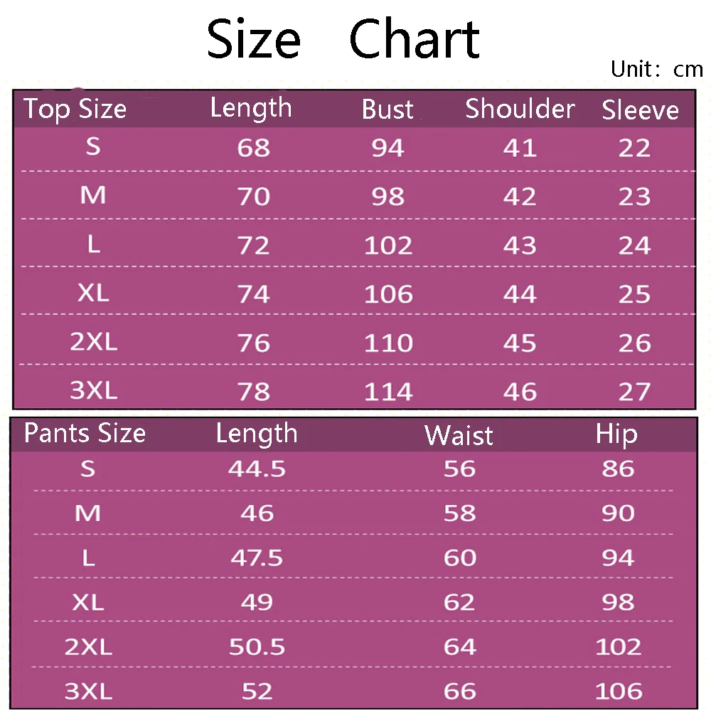Select pants size 3XL label

(88, 692)
